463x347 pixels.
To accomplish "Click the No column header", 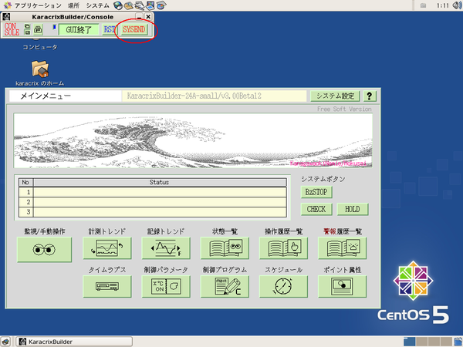I will point(25,182).
